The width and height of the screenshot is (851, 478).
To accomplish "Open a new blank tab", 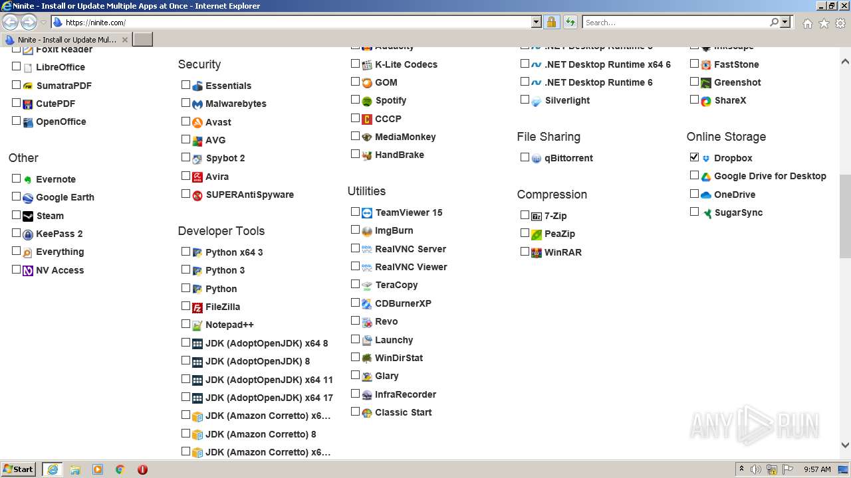I will (143, 40).
